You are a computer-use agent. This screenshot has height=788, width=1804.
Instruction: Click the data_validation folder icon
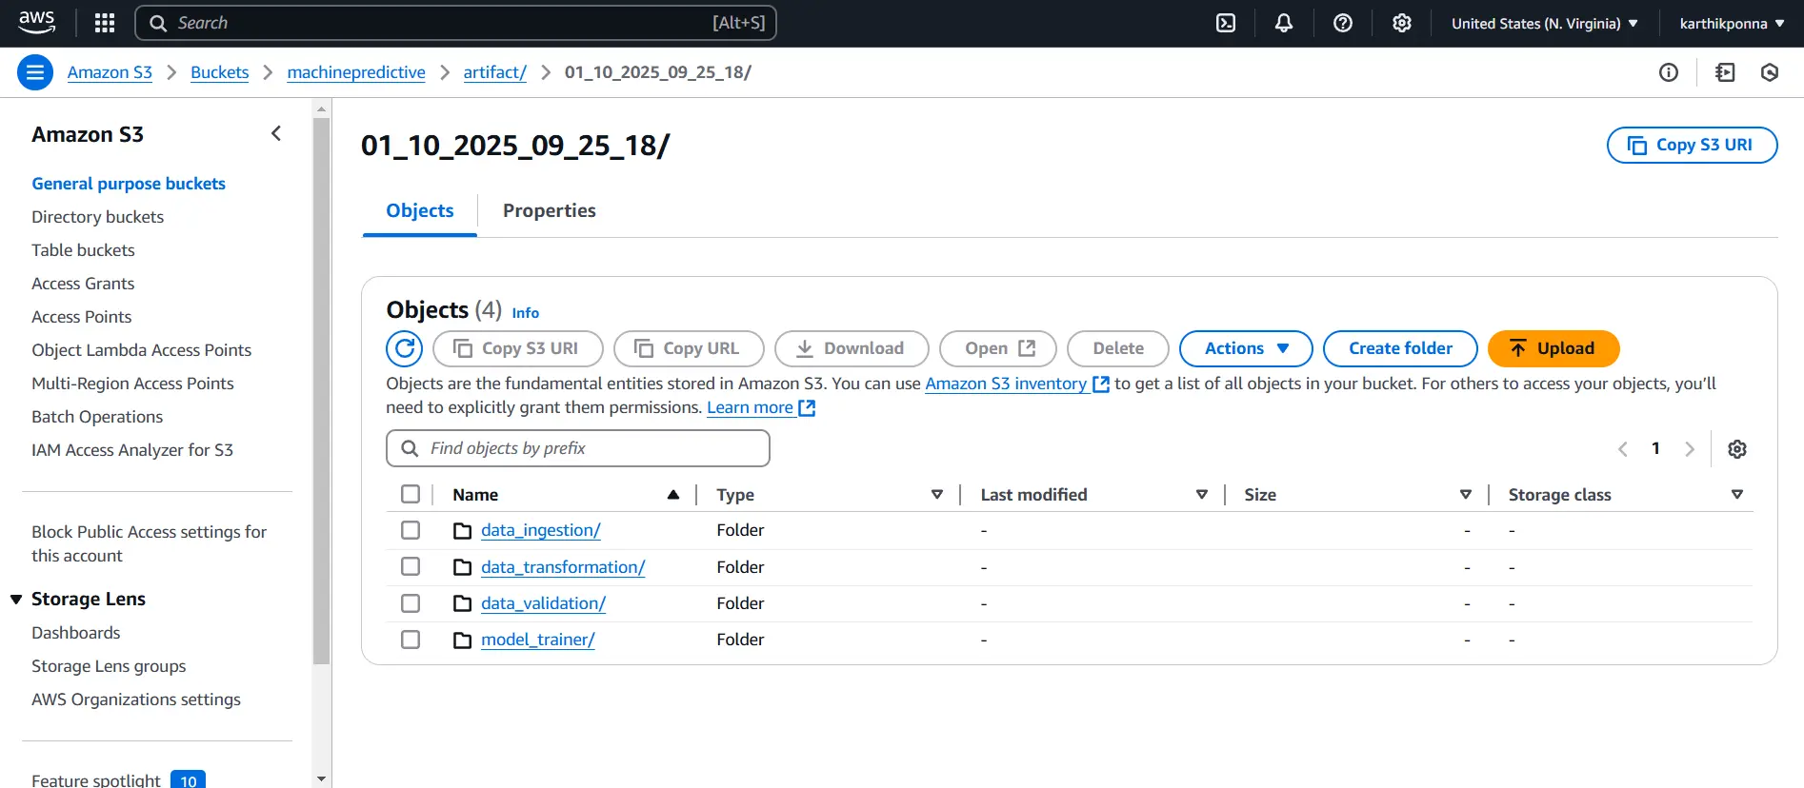click(462, 604)
